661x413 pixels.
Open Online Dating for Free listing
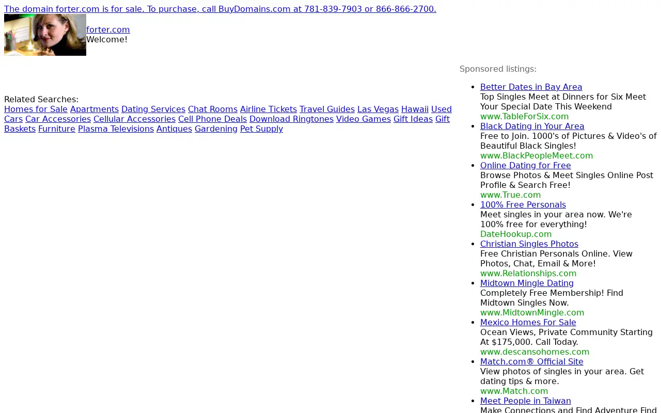(526, 165)
